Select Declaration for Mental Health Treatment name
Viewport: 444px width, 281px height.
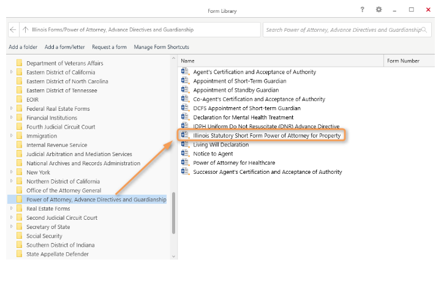pos(243,117)
